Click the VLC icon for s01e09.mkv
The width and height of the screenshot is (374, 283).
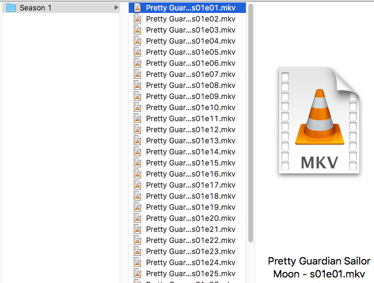pyautogui.click(x=137, y=96)
